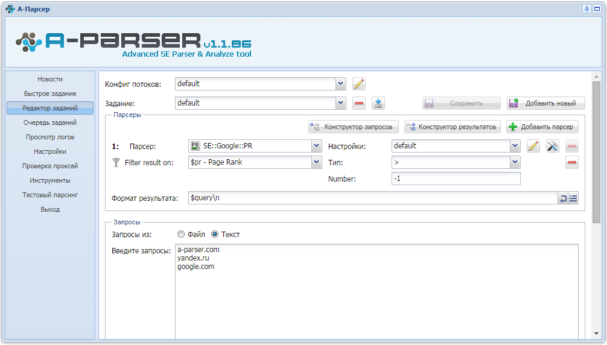The image size is (607, 345).
Task: Expand Задание dropdown arrow
Action: (x=340, y=103)
